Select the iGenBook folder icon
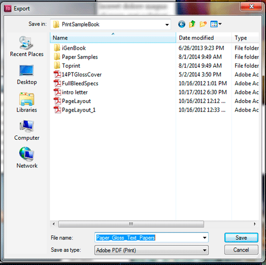Image resolution: width=266 pixels, height=265 pixels. (57, 48)
